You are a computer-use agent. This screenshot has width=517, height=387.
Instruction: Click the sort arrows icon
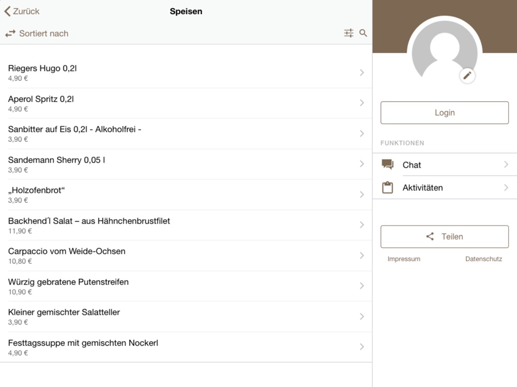click(10, 33)
